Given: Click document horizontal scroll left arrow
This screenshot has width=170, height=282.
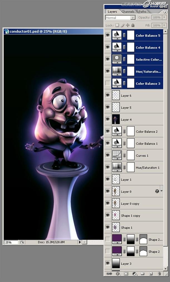Looking at the screenshot, I should click(84, 242).
